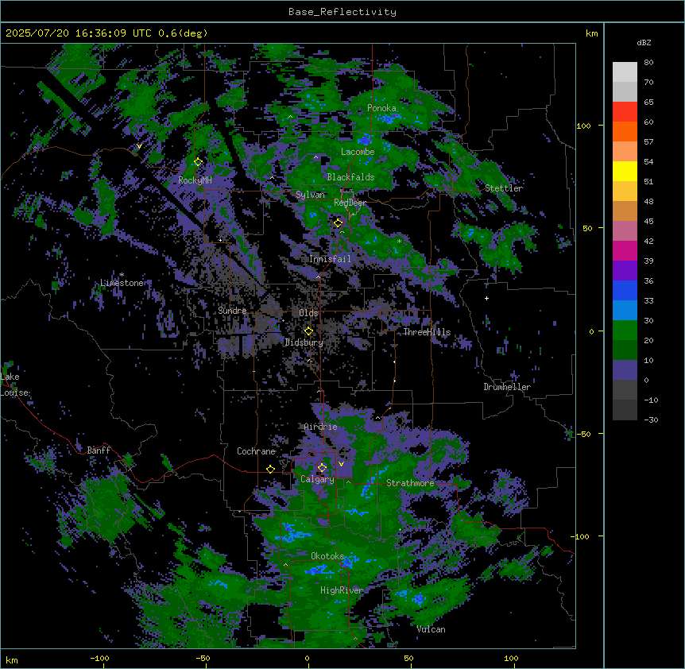Click the dBZ legend heading
This screenshot has width=685, height=669.
click(644, 43)
